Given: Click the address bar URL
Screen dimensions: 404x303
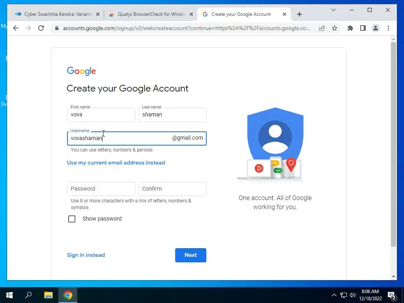Looking at the screenshot, I should [x=186, y=28].
